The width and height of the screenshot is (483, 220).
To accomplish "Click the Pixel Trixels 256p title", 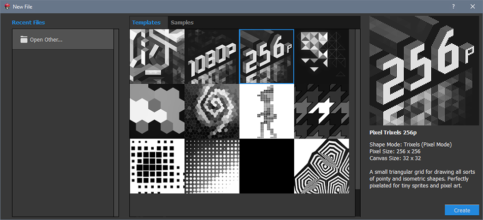I will 393,132.
